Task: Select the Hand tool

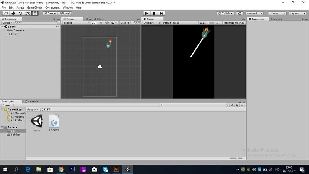Action: coord(6,13)
